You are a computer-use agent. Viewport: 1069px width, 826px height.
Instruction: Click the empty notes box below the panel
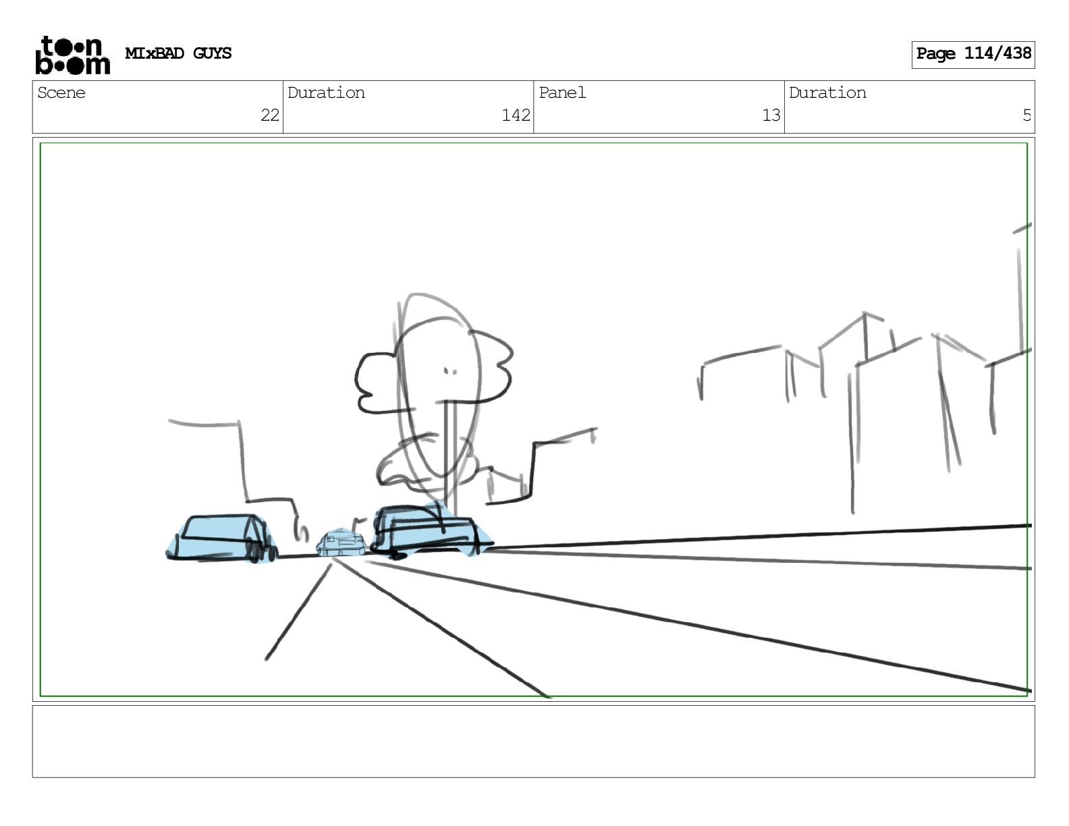pos(534,742)
